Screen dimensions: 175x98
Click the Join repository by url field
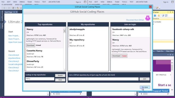pos(103,79)
